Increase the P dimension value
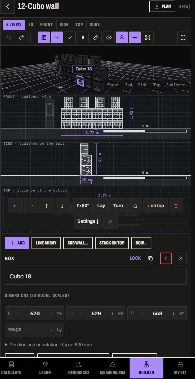The height and width of the screenshot is (379, 195). coord(174,314)
